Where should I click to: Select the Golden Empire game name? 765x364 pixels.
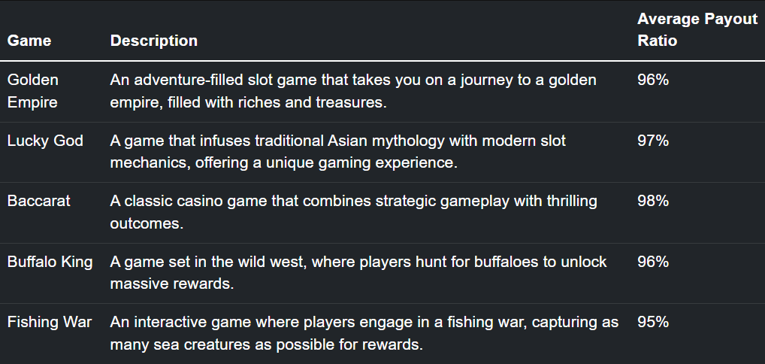click(32, 91)
